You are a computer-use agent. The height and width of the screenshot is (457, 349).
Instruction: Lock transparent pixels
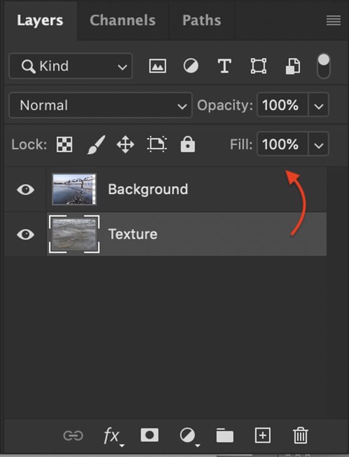pos(65,144)
